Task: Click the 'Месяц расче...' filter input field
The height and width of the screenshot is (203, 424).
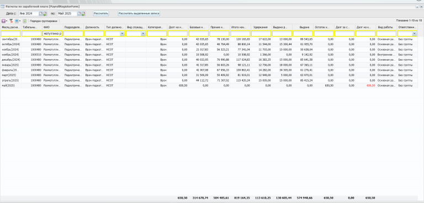Action: click(11, 34)
